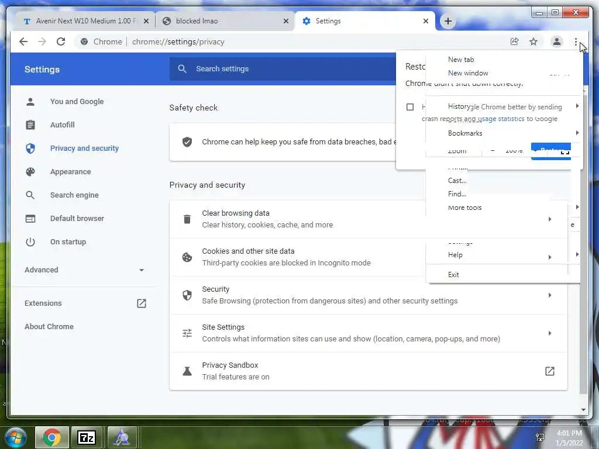This screenshot has width=599, height=449.
Task: Click the Extensions external-link icon
Action: tap(142, 303)
